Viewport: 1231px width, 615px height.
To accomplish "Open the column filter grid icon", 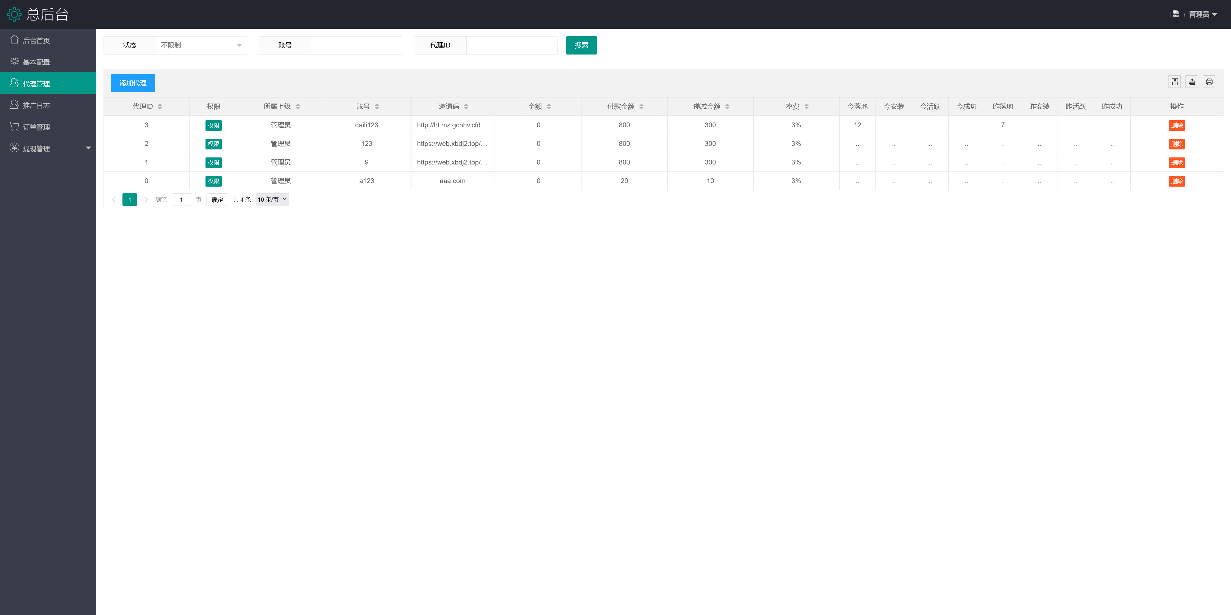I will 1175,82.
